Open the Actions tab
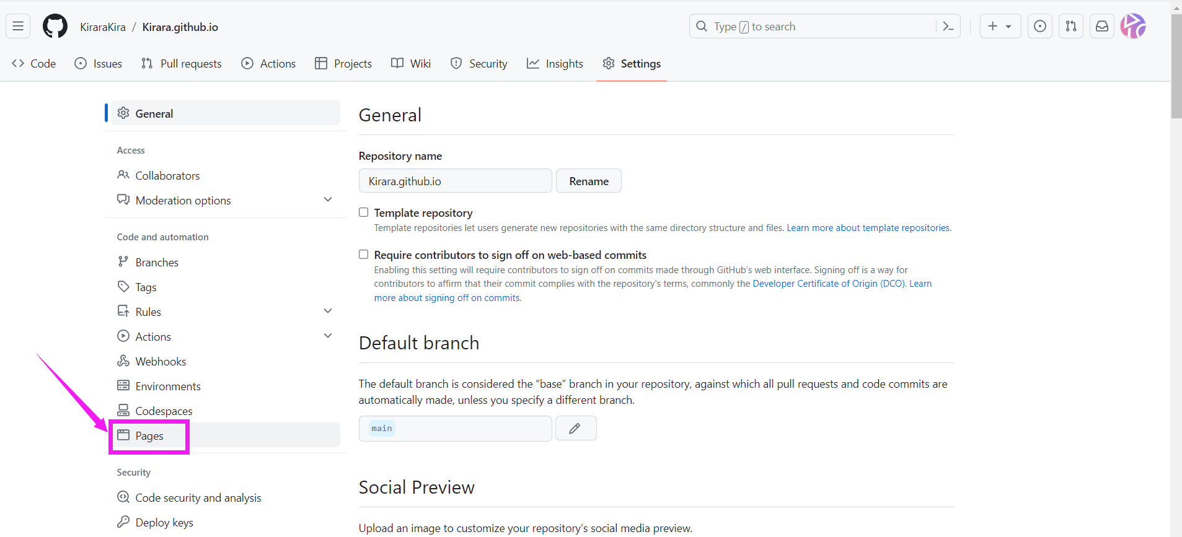The height and width of the screenshot is (537, 1182). (268, 63)
